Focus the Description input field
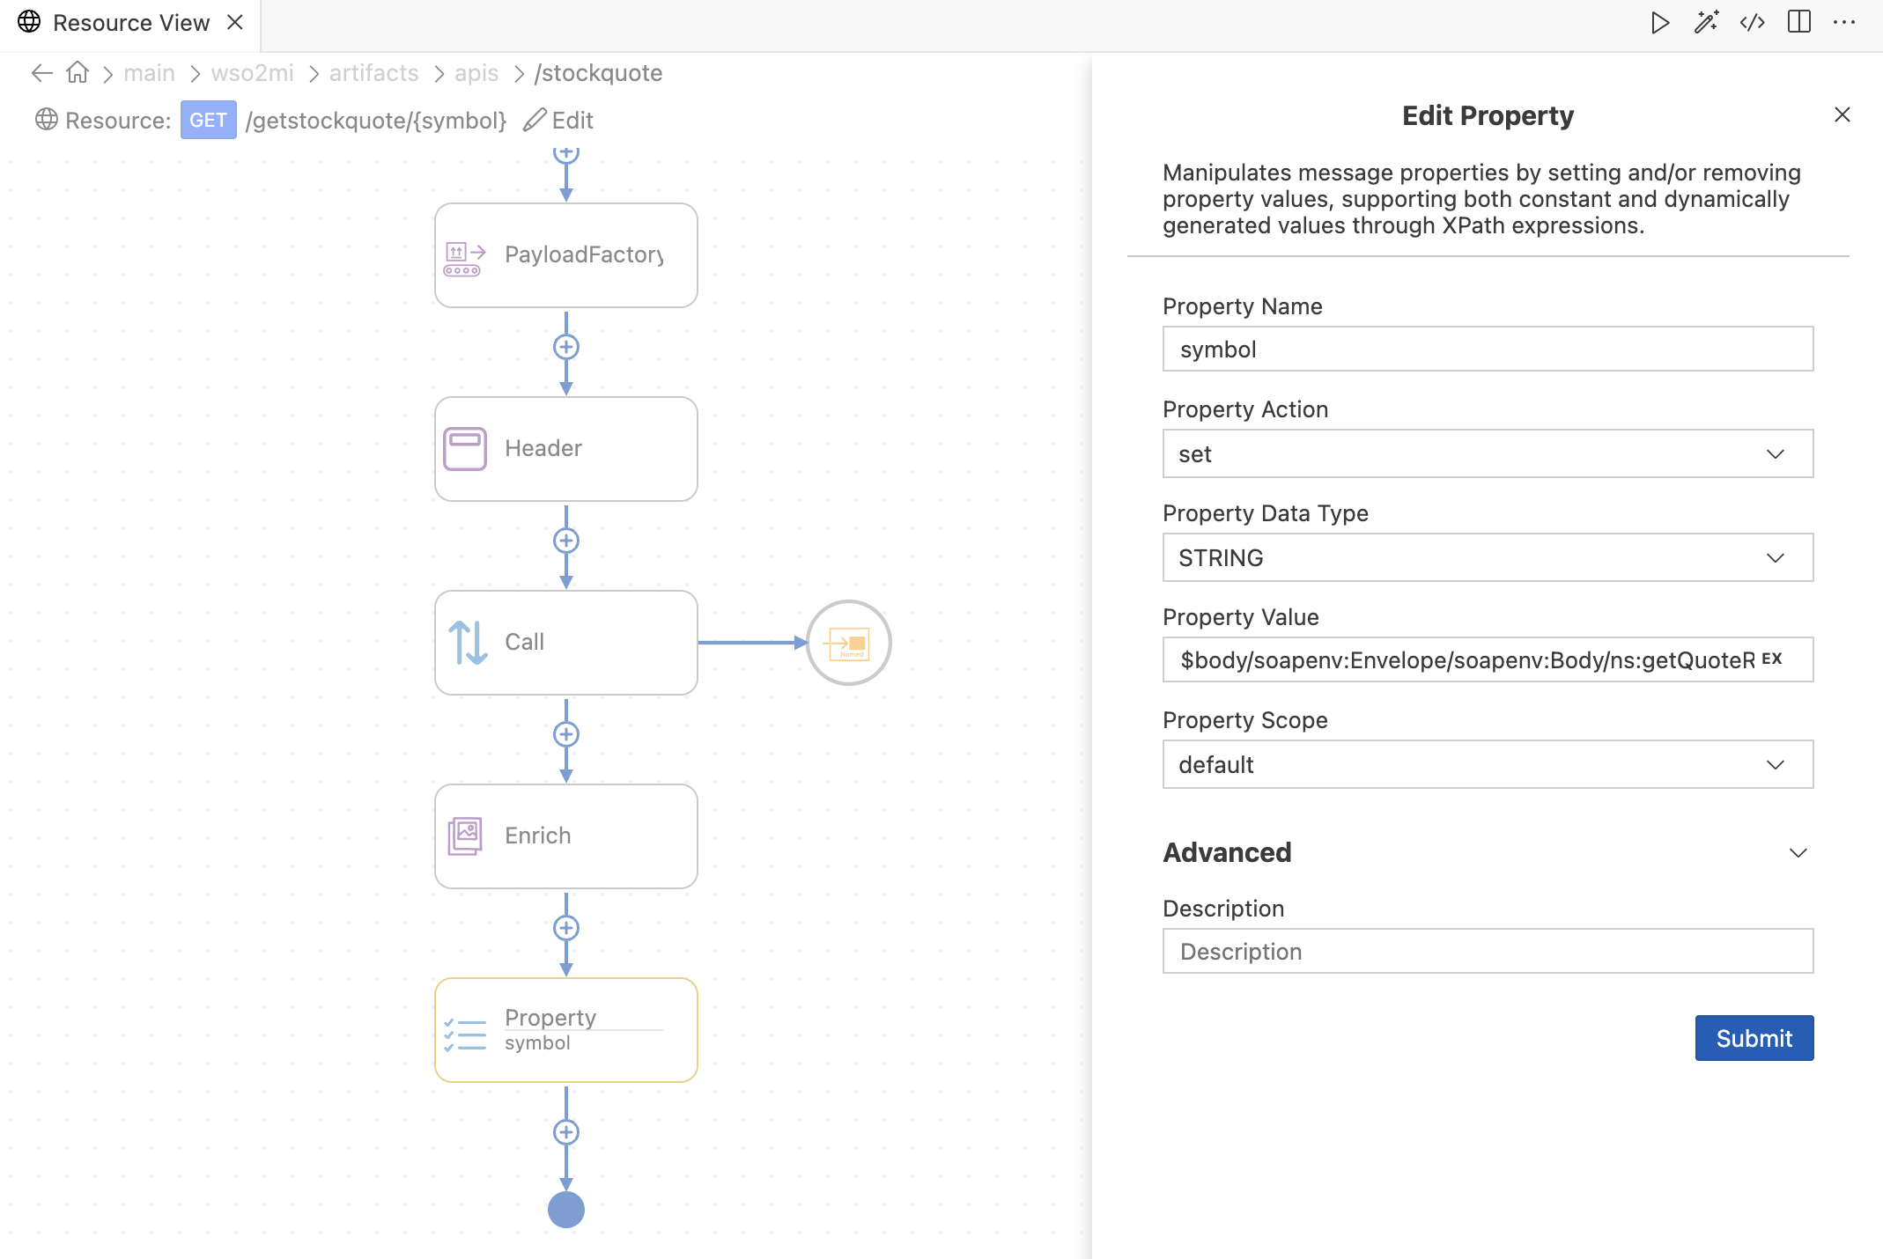The image size is (1883, 1259). pyautogui.click(x=1488, y=951)
